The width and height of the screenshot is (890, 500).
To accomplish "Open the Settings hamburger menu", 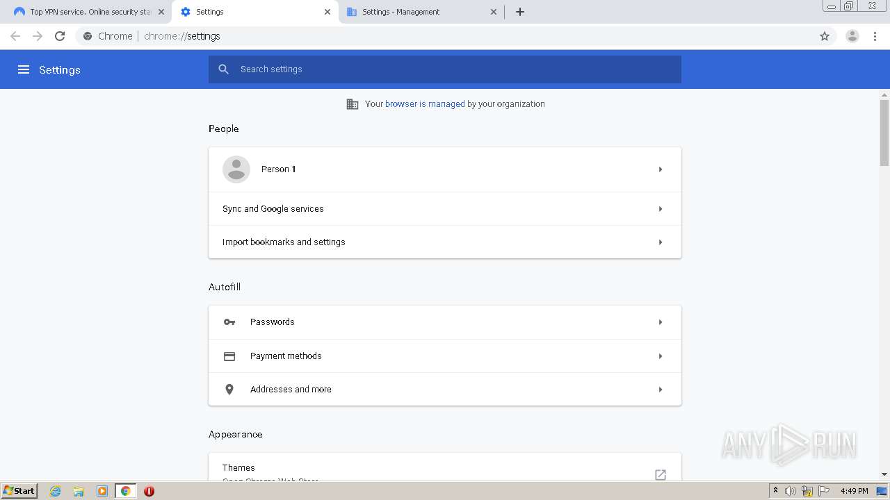I will tap(24, 69).
